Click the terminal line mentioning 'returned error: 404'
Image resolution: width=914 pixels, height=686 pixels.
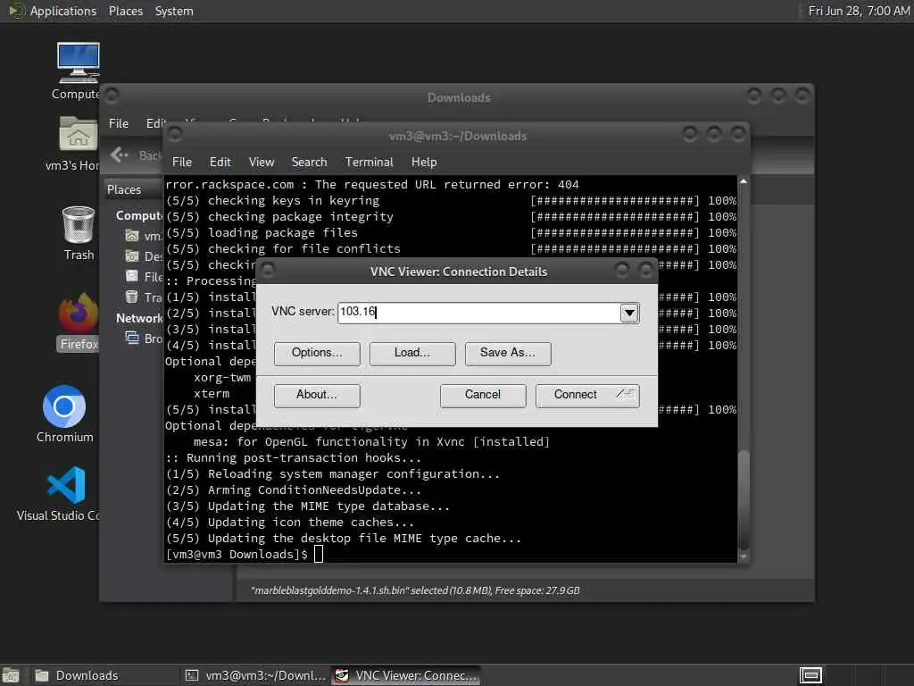pyautogui.click(x=372, y=184)
